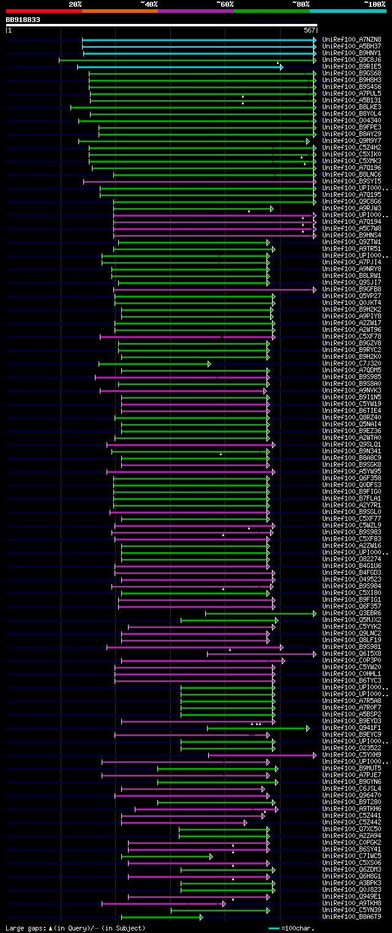Select the UniRef100_C5XF78 label
The height and width of the screenshot is (933, 392).
352,336
